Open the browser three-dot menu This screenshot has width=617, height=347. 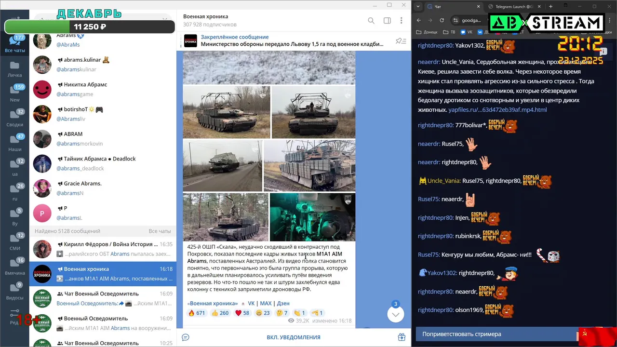click(x=609, y=20)
